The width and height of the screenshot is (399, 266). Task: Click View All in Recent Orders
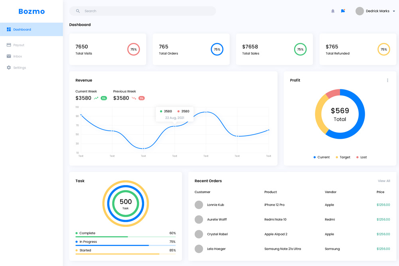pos(384,181)
